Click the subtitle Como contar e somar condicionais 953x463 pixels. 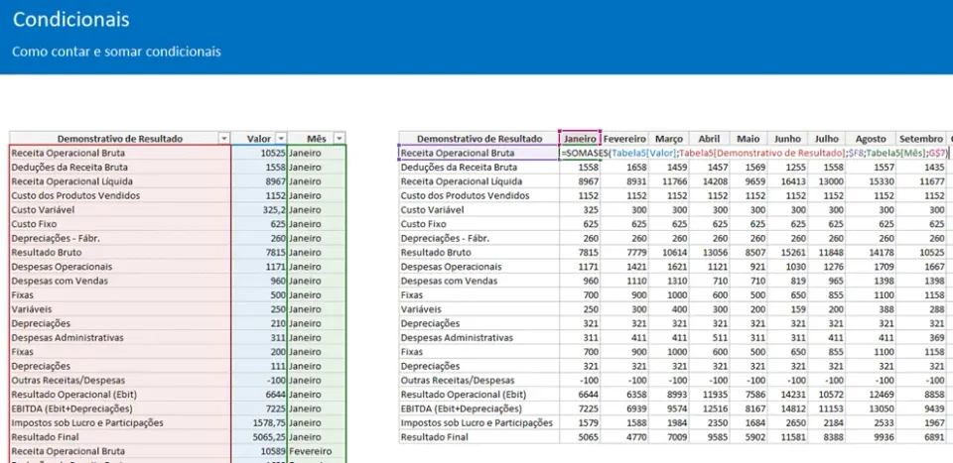(x=117, y=52)
